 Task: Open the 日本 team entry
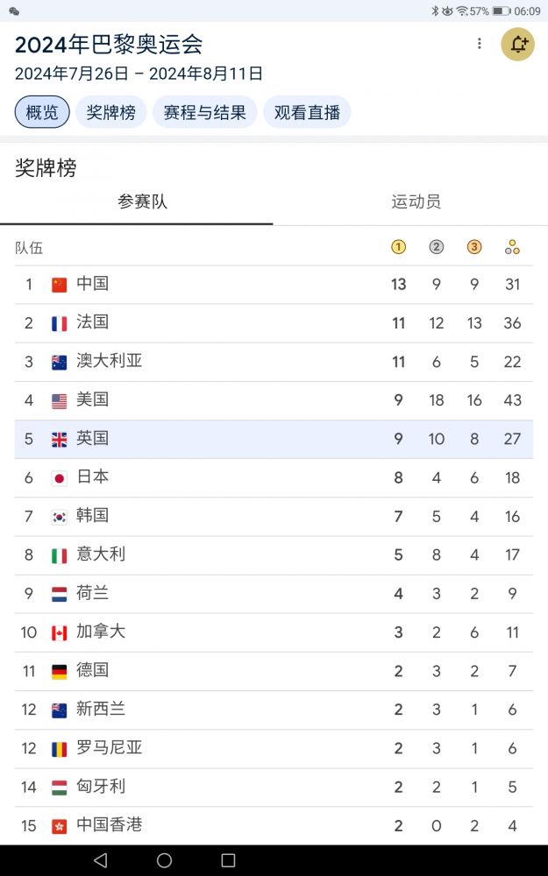coord(274,477)
